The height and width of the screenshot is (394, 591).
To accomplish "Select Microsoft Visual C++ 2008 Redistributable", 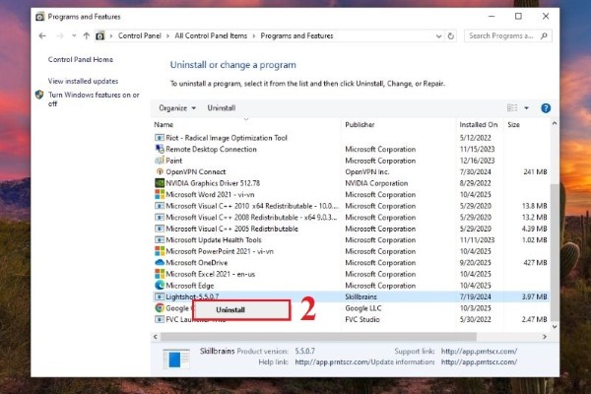I will click(251, 217).
